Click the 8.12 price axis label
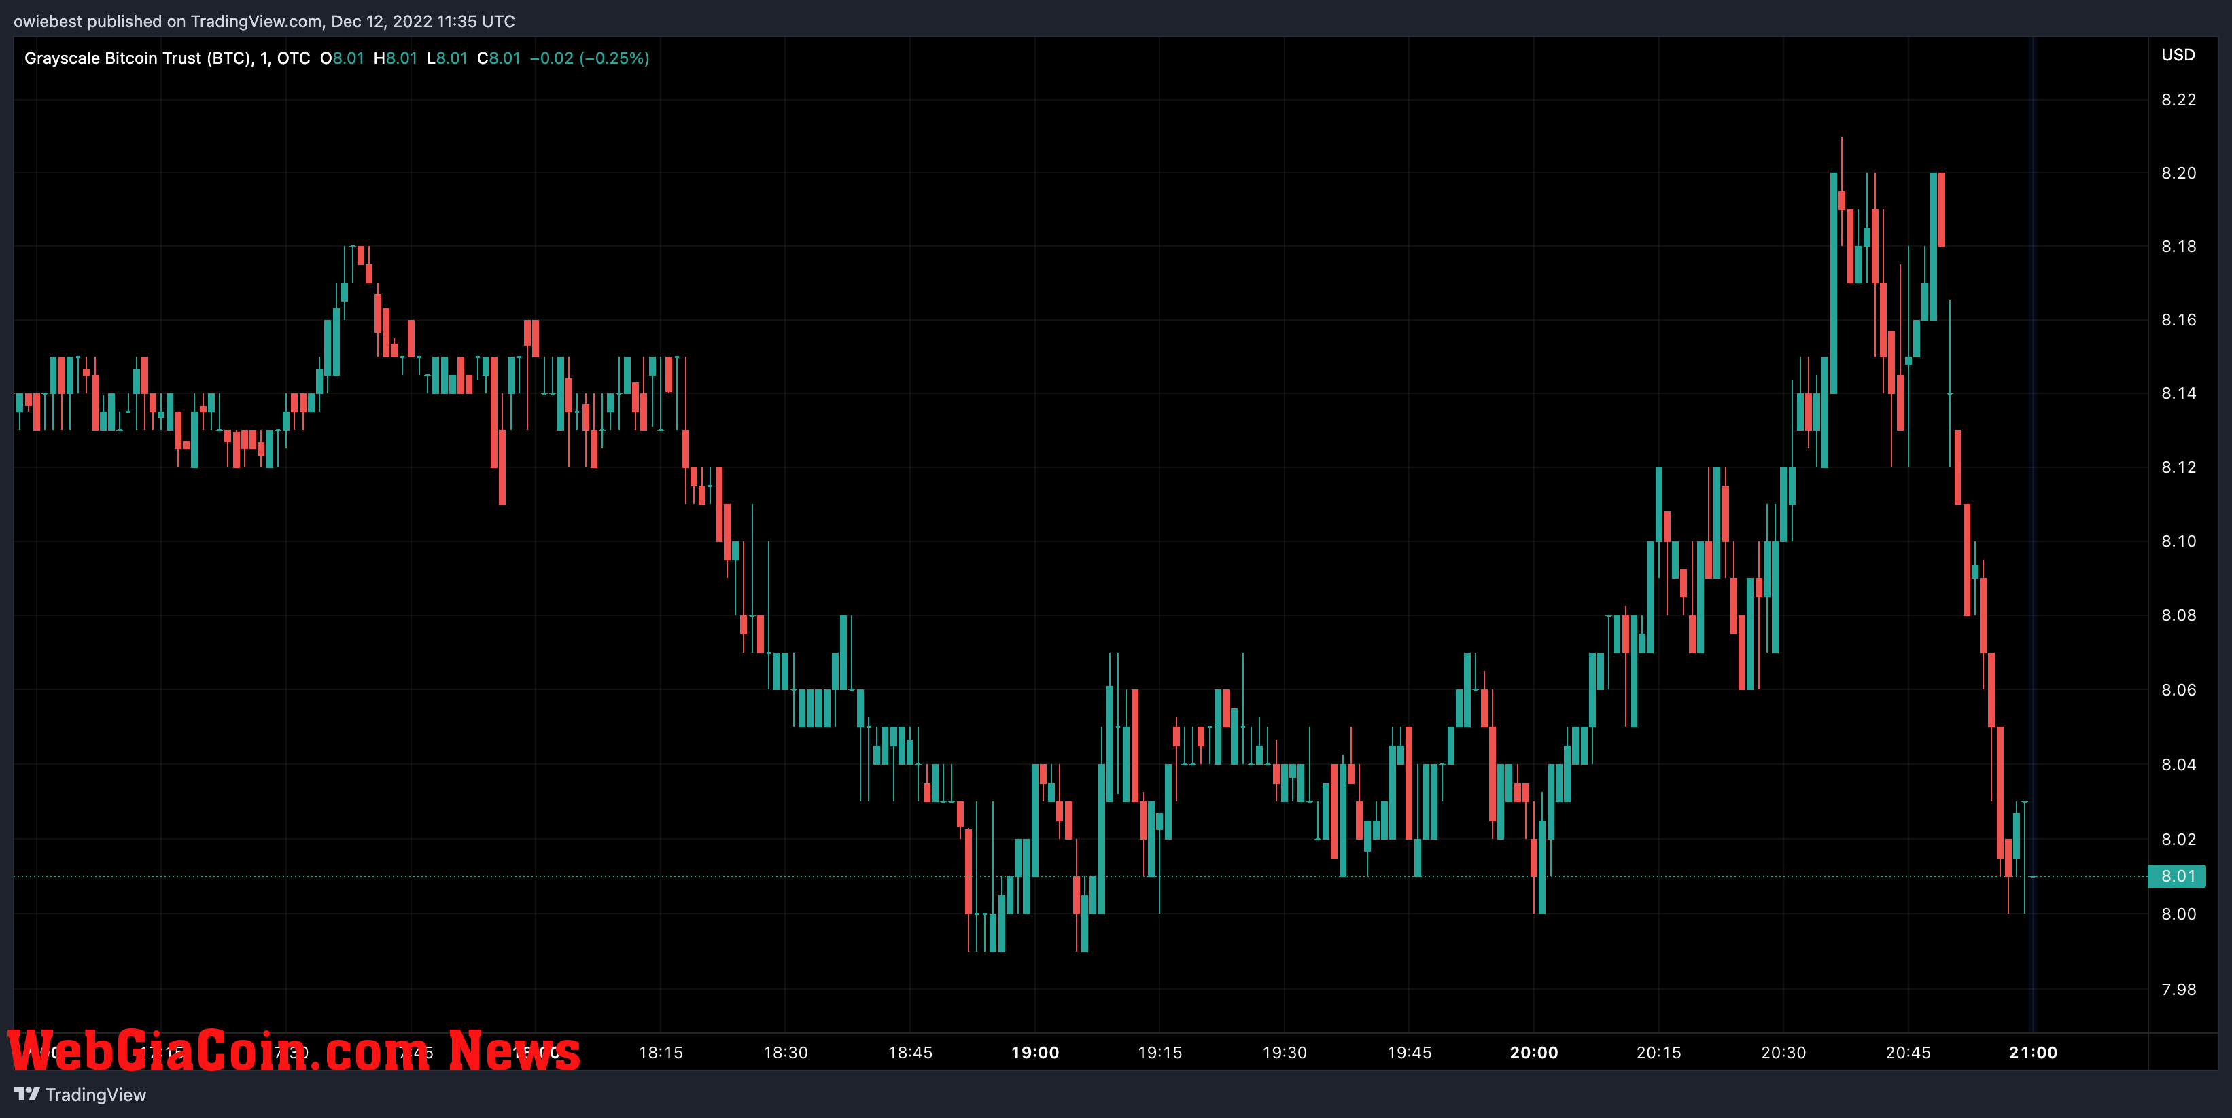The height and width of the screenshot is (1118, 2232). pos(2178,467)
